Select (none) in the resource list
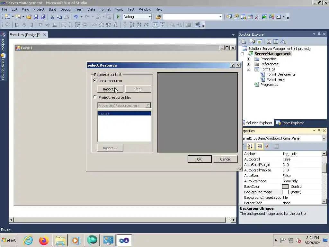 (x=124, y=114)
